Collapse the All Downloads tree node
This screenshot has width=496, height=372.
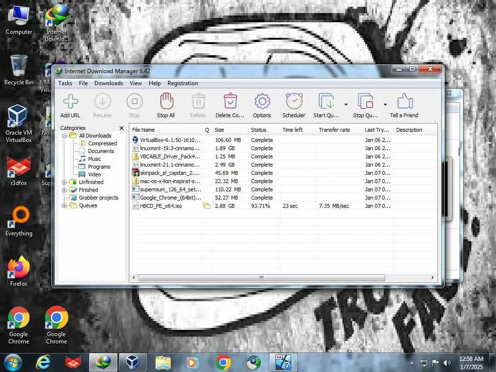tap(64, 136)
